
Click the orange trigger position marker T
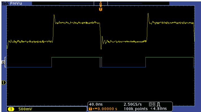tap(100, 9)
